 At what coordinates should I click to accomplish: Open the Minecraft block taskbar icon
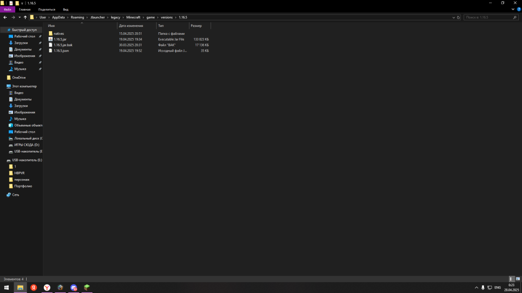[x=87, y=288]
